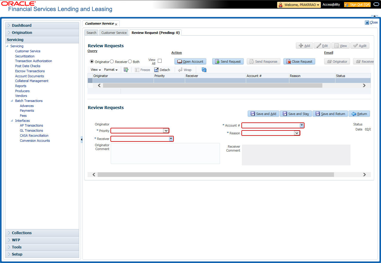Open Collateral Management in the tree
The image size is (381, 263).
pyautogui.click(x=32, y=81)
